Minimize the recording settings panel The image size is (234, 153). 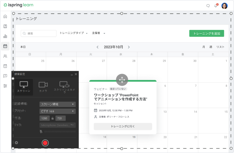72,74
